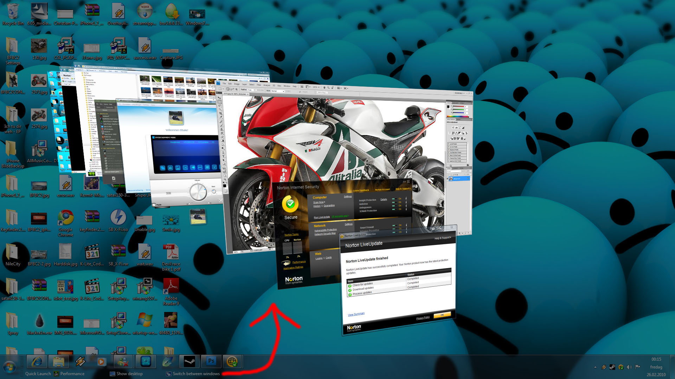This screenshot has width=675, height=379.
Task: Open the Windows Start menu orb
Action: click(10, 367)
